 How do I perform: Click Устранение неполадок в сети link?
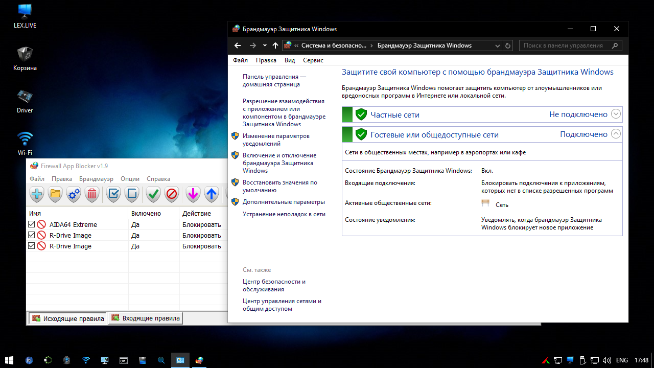(x=284, y=214)
